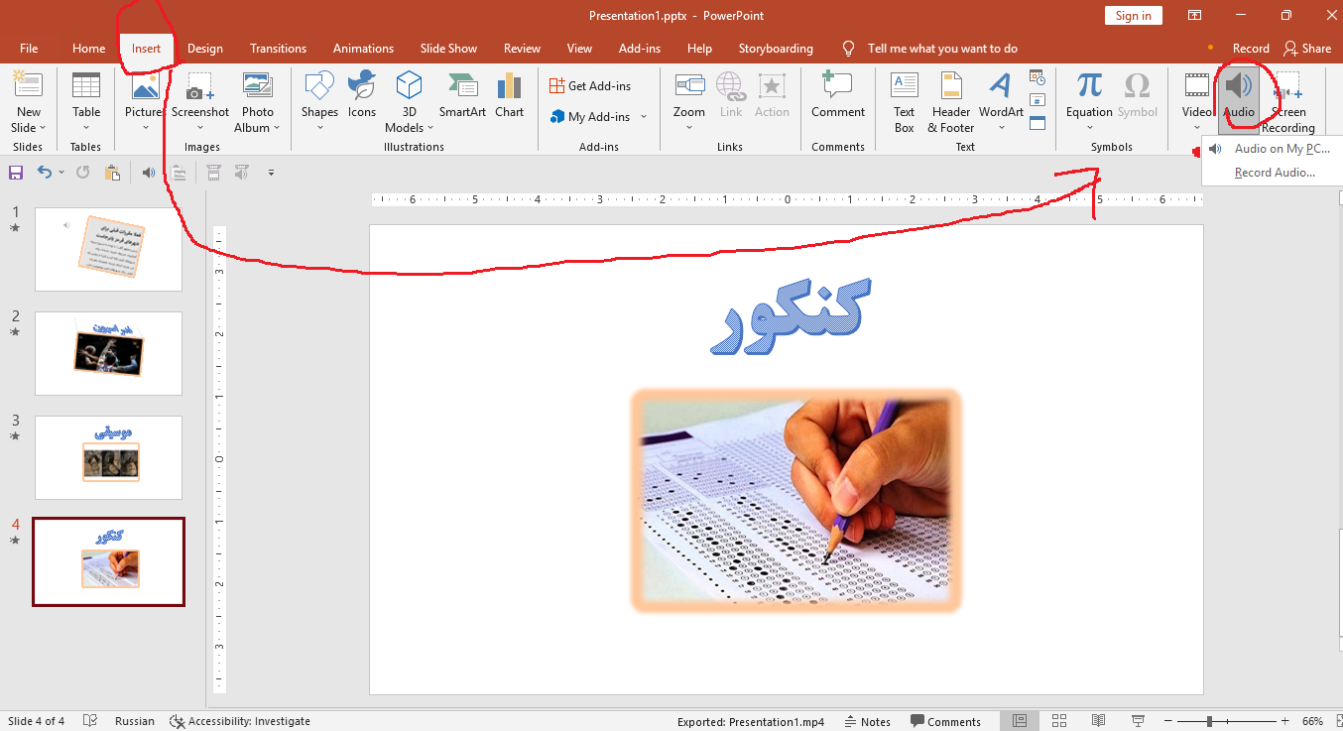Switch to Reading View in status bar

coord(1099,721)
